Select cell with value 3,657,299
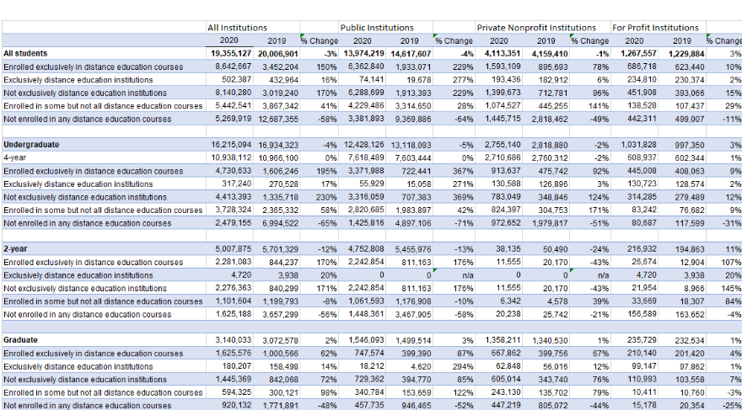This screenshot has height=410, width=742. [277, 314]
